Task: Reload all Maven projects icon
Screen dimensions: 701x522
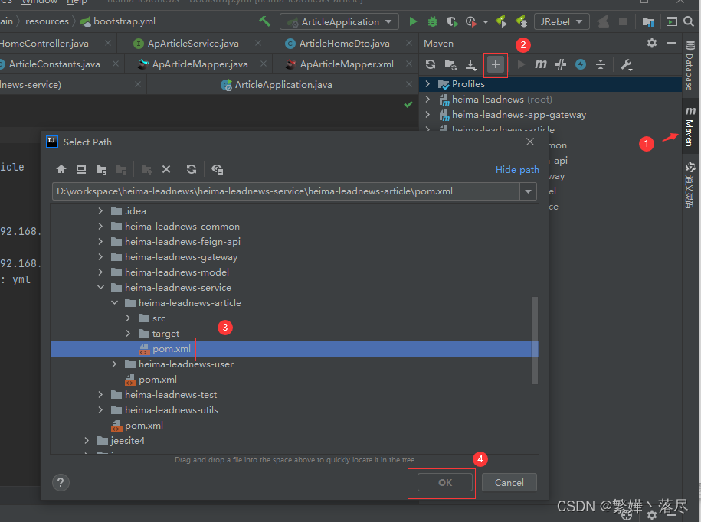Action: (x=431, y=64)
